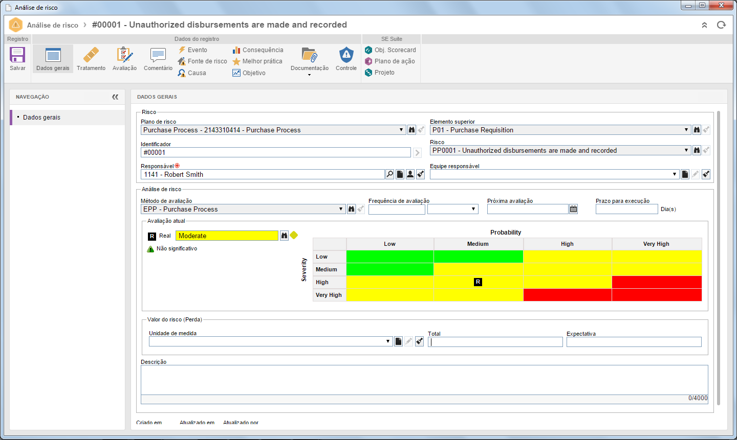
Task: Search Responsável with magnifier icon
Action: [390, 174]
